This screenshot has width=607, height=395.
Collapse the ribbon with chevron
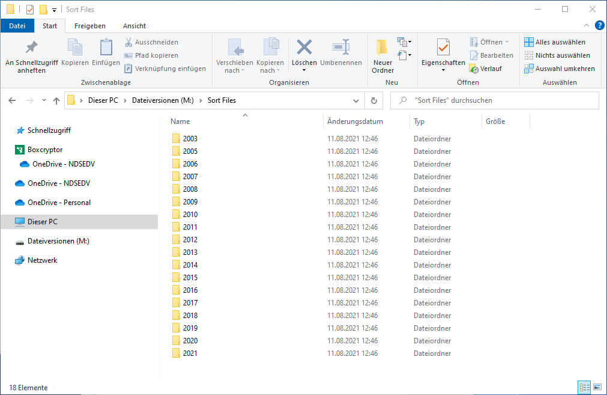[x=587, y=25]
